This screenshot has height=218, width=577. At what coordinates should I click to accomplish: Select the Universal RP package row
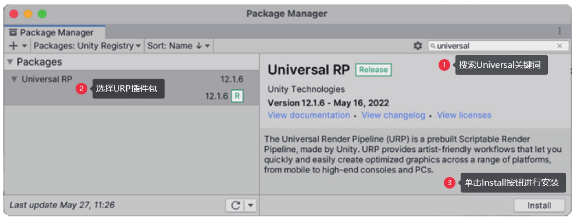coord(132,79)
